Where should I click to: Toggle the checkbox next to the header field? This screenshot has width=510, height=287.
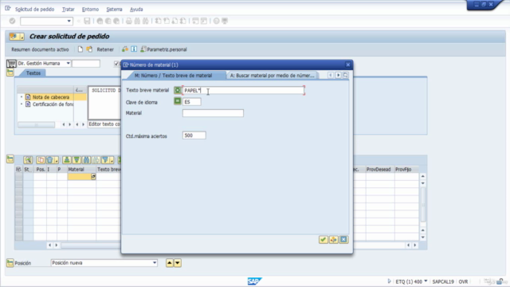[116, 64]
